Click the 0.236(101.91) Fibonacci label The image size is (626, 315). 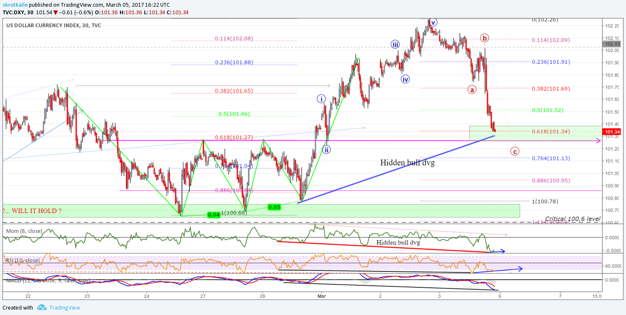(x=551, y=62)
